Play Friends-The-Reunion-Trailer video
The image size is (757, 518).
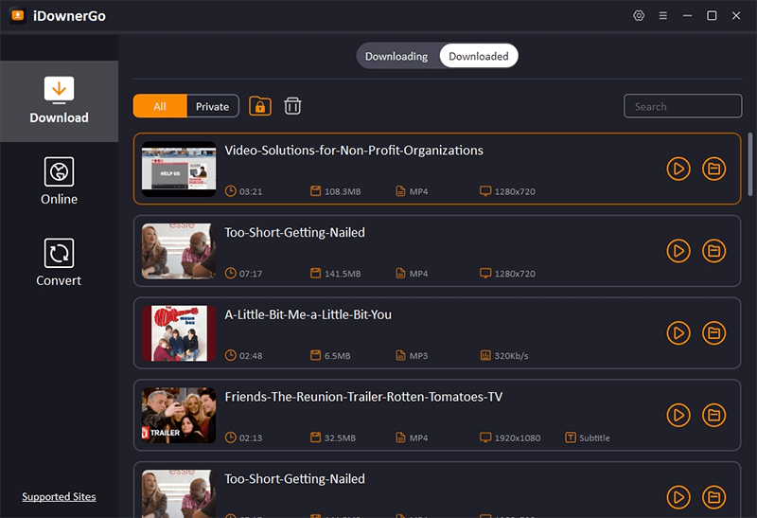click(x=678, y=415)
